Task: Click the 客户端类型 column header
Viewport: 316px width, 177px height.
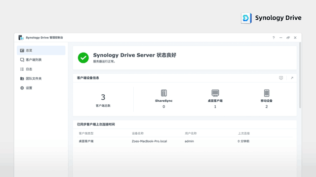Action: click(x=86, y=133)
